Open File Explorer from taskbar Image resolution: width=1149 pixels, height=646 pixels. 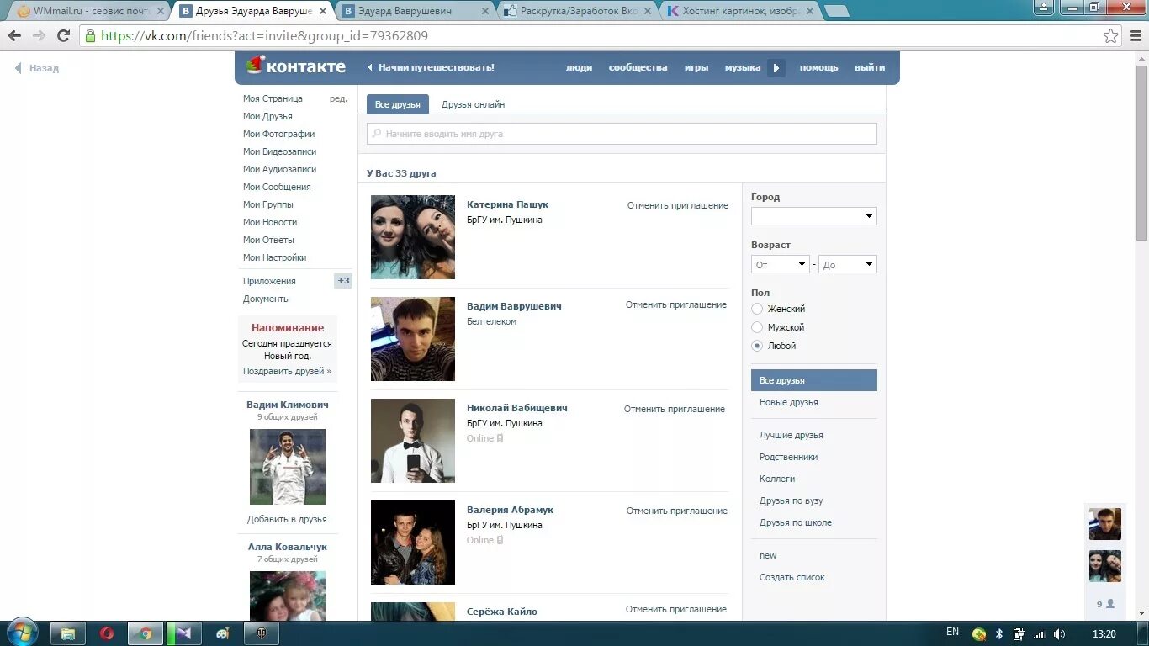69,633
